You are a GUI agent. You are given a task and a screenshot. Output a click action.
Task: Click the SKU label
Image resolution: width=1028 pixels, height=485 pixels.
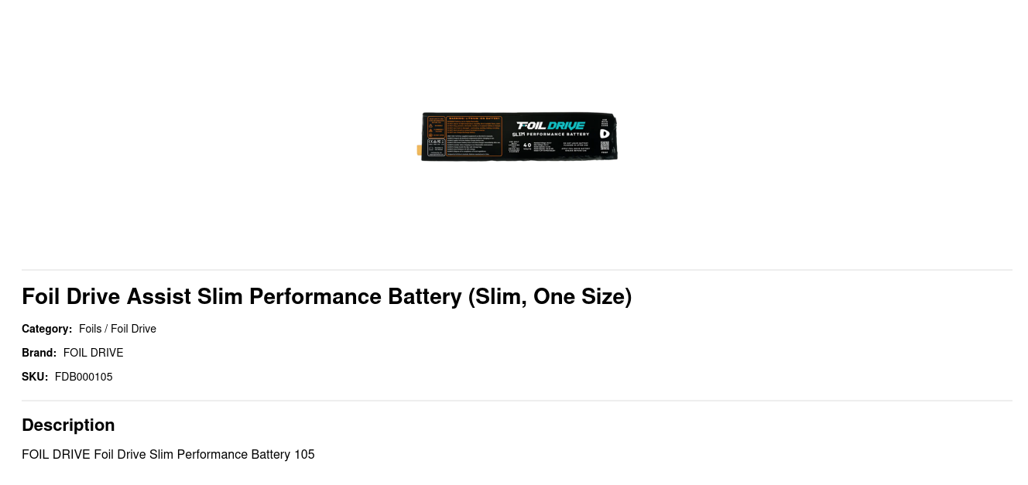coord(35,377)
